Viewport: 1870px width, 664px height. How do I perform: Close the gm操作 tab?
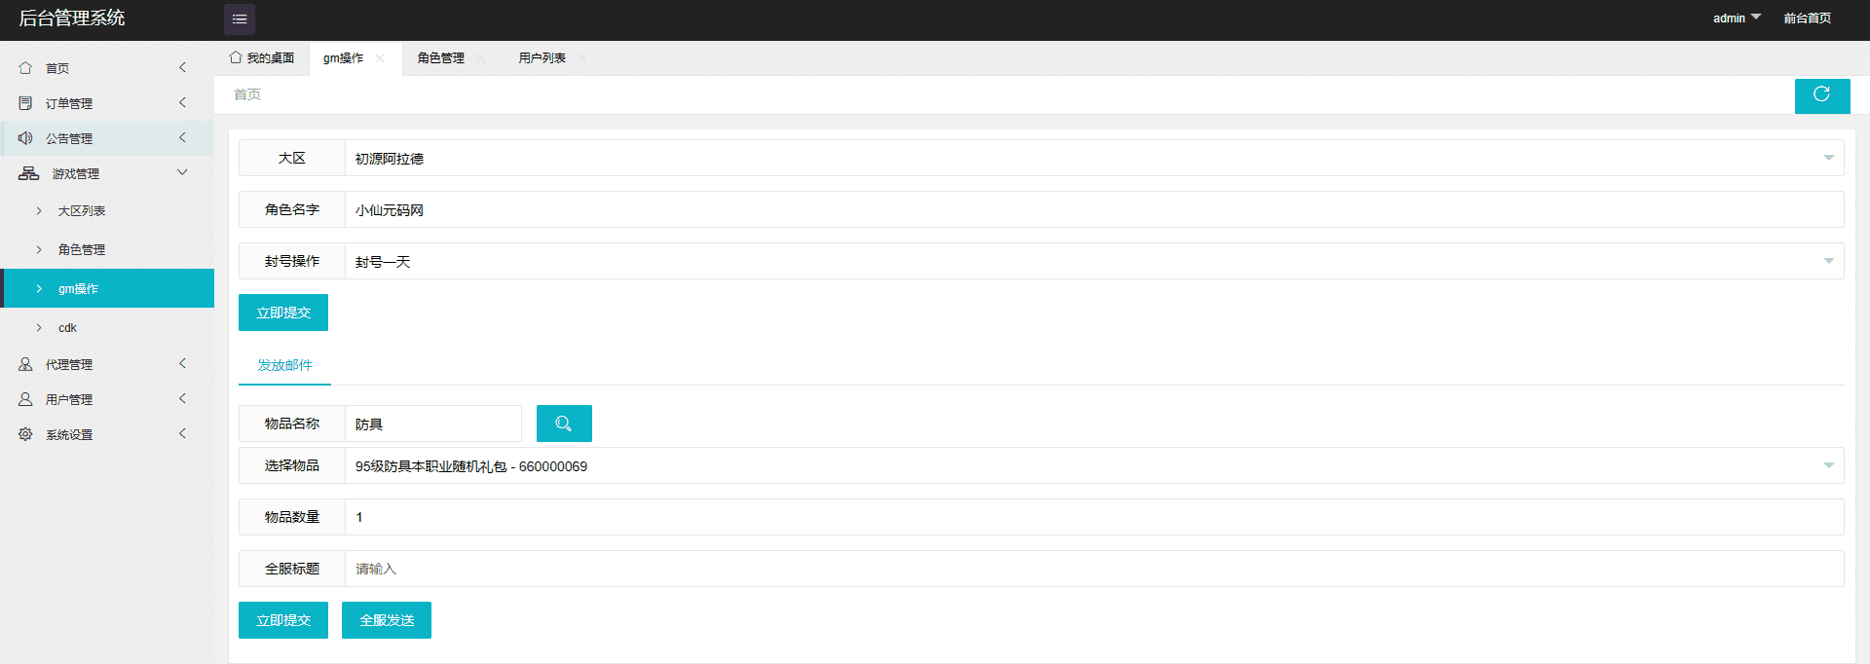pyautogui.click(x=380, y=58)
